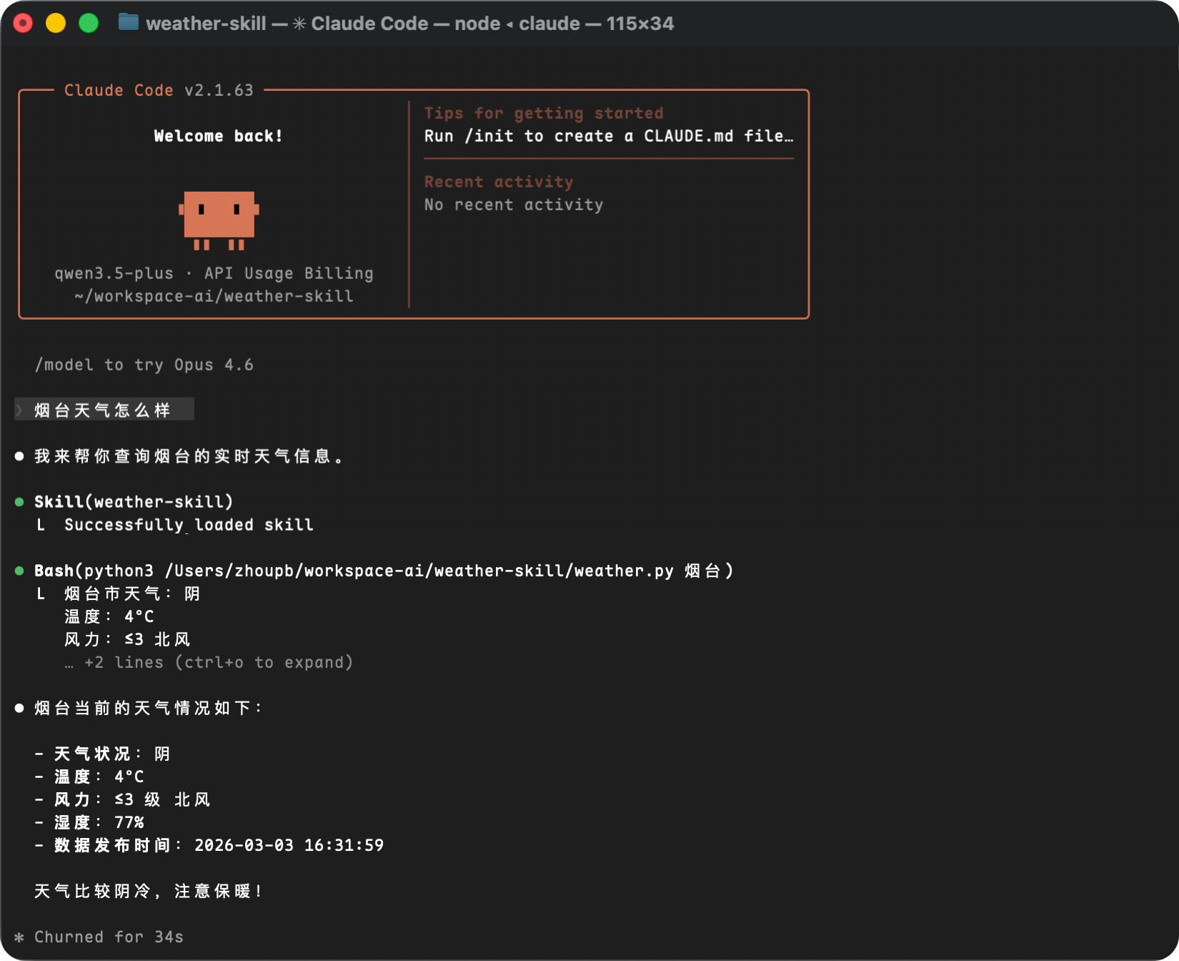Click the white bullet before 我来帮你查询 message
1179x961 pixels.
(19, 456)
